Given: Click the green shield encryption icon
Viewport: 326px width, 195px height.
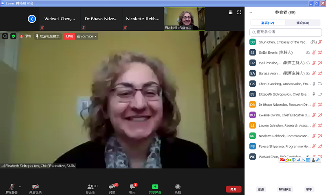Looking at the screenshot, I should pyautogui.click(x=13, y=36).
